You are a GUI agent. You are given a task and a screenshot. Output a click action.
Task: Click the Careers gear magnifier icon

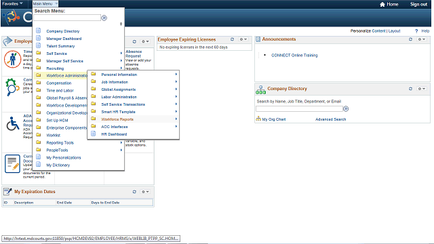(x=12, y=87)
